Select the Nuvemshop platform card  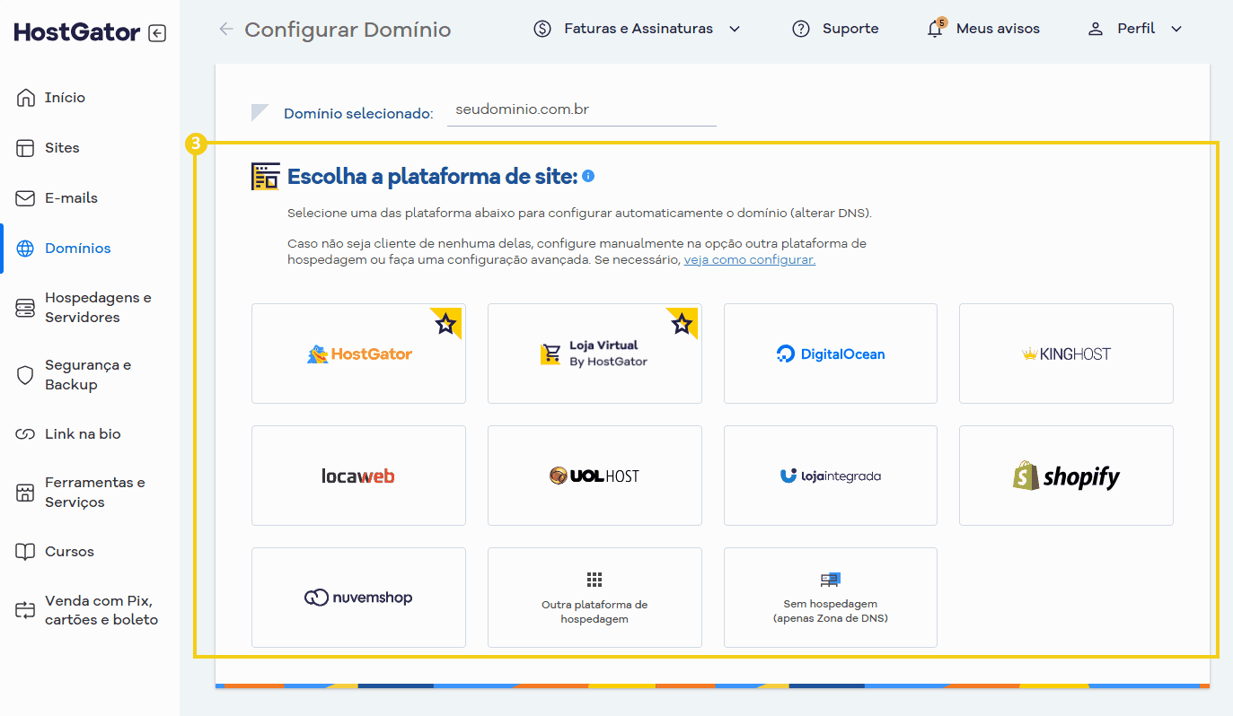click(358, 598)
